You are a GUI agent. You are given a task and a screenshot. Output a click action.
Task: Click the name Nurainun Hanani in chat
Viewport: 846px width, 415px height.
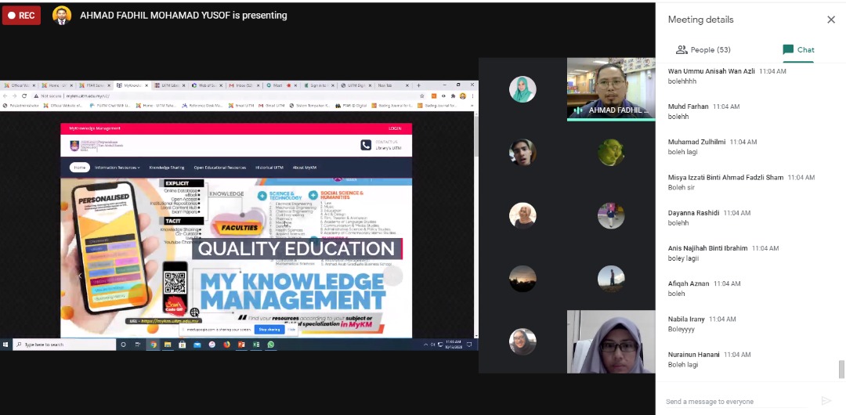pos(694,355)
